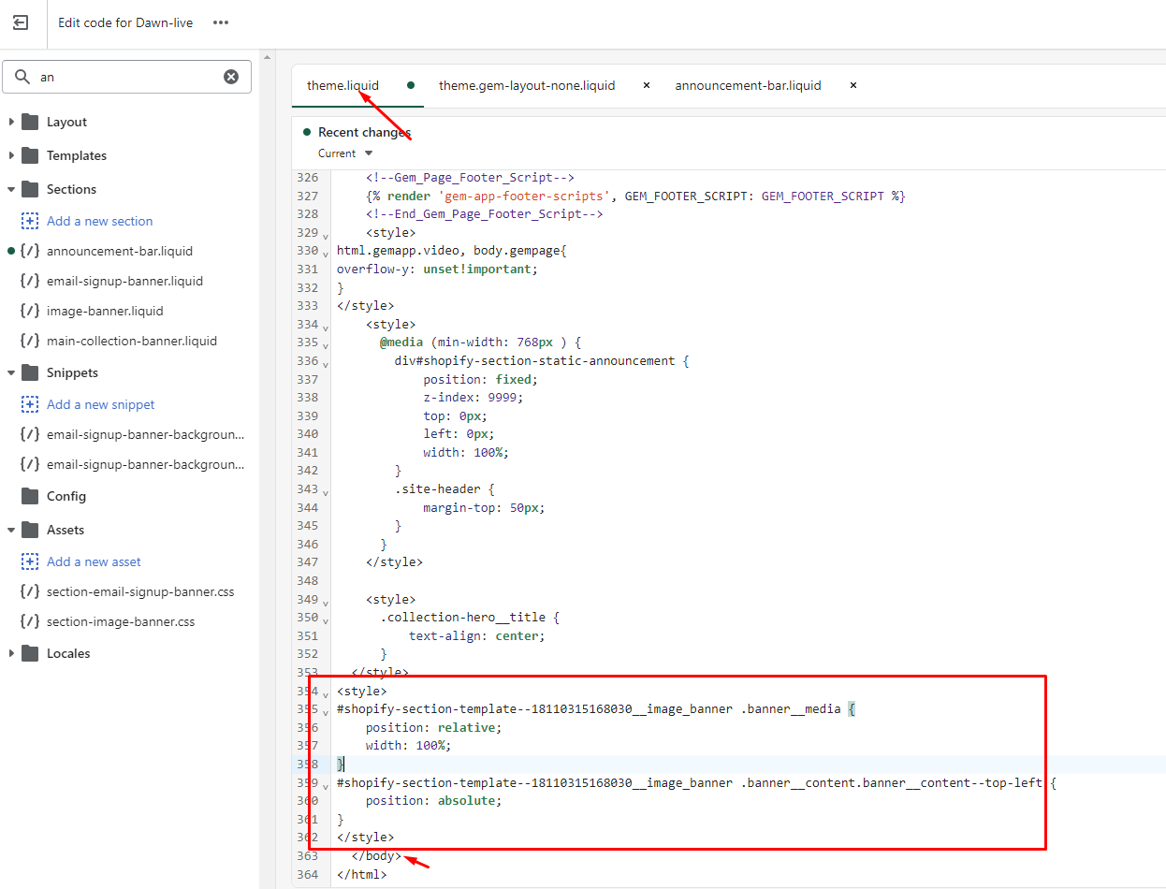Click the Add a new section icon
This screenshot has height=889, width=1166.
point(30,221)
